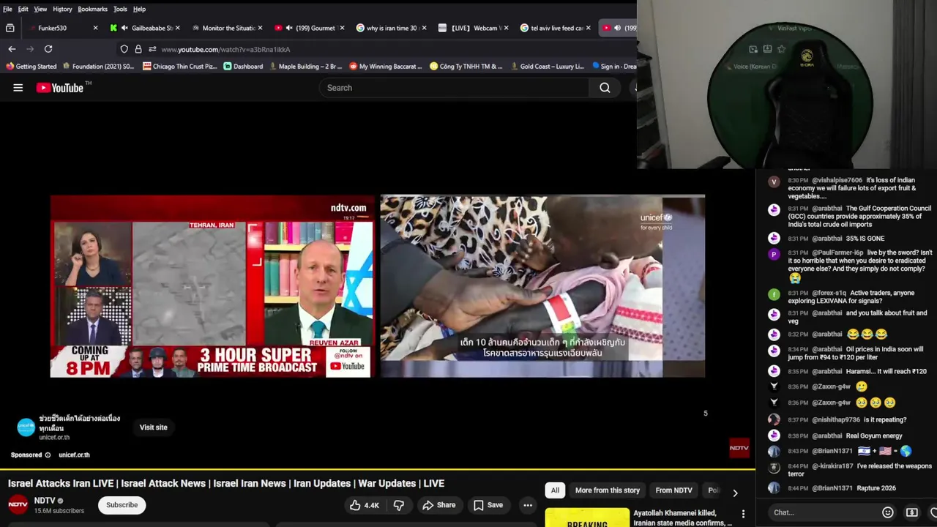Viewport: 937px width, 527px height.
Task: Switch to the [LIVE] Webcam tab
Action: [x=472, y=28]
